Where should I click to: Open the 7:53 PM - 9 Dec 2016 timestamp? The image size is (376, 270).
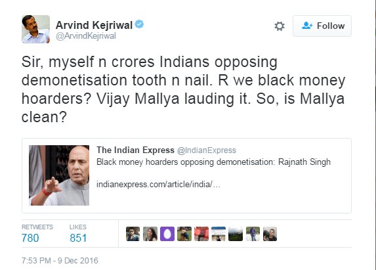(x=60, y=261)
